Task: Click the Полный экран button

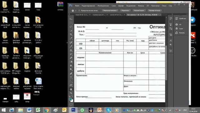Action: 139,10
